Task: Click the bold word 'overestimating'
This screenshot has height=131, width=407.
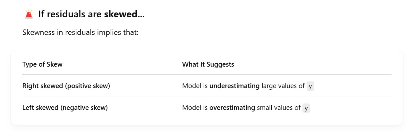Action: (232, 108)
